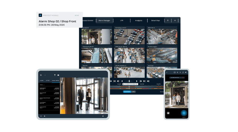Tap the back arrow on phone app
The width and height of the screenshot is (238, 132).
coord(167,72)
